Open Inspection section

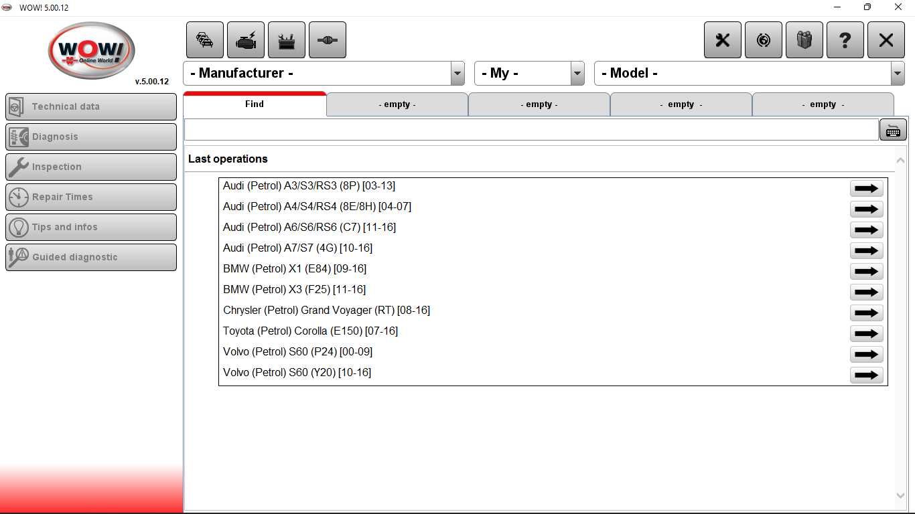(x=91, y=167)
